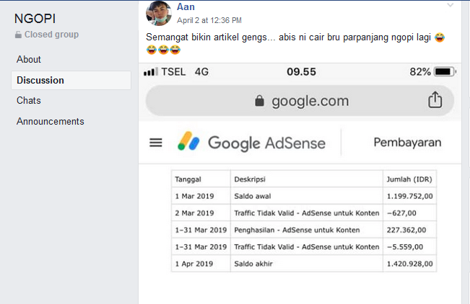Open the About section

[x=29, y=59]
